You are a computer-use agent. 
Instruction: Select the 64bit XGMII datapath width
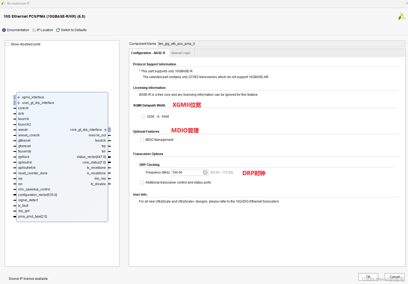click(x=158, y=117)
